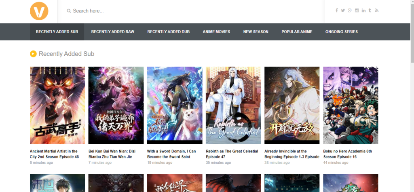414x192 pixels.
Task: Click Ancient Martial Artist Episode 48 title link
Action: click(x=55, y=154)
